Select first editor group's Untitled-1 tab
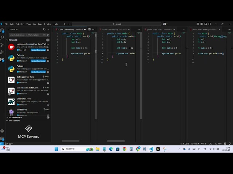Image resolution: width=233 pixels, height=174 pixels. (x=70, y=29)
